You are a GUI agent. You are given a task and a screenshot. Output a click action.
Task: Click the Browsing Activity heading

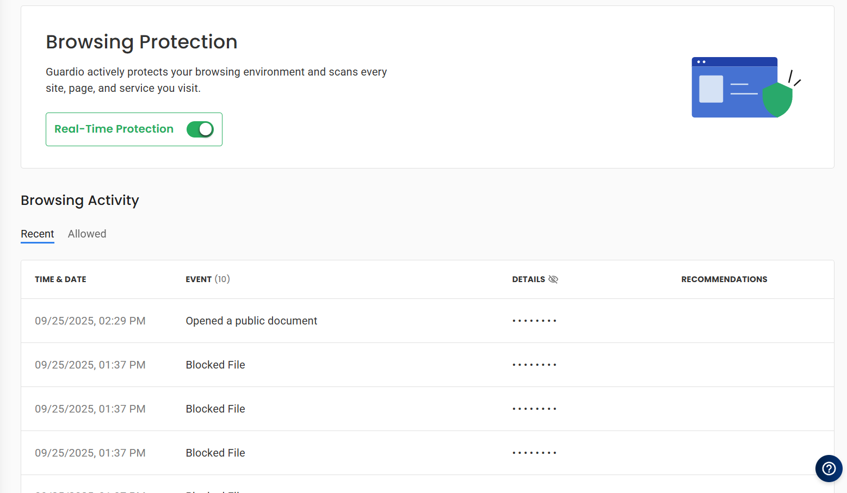pos(79,201)
